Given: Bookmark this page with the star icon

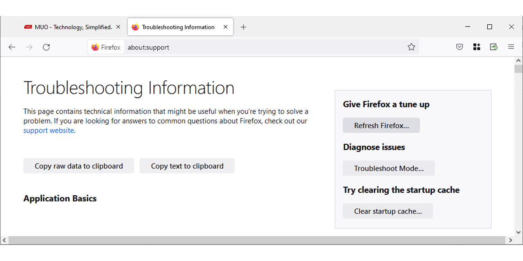Looking at the screenshot, I should click(x=411, y=47).
